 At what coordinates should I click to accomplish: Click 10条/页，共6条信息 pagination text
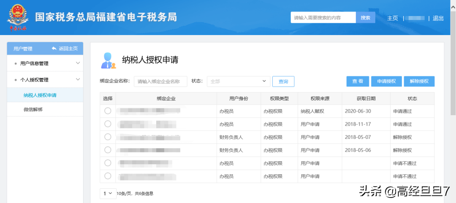click(135, 193)
